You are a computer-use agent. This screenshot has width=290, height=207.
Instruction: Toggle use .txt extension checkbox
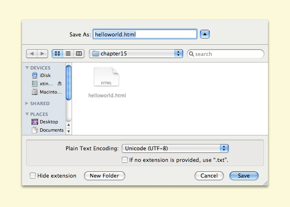(124, 159)
